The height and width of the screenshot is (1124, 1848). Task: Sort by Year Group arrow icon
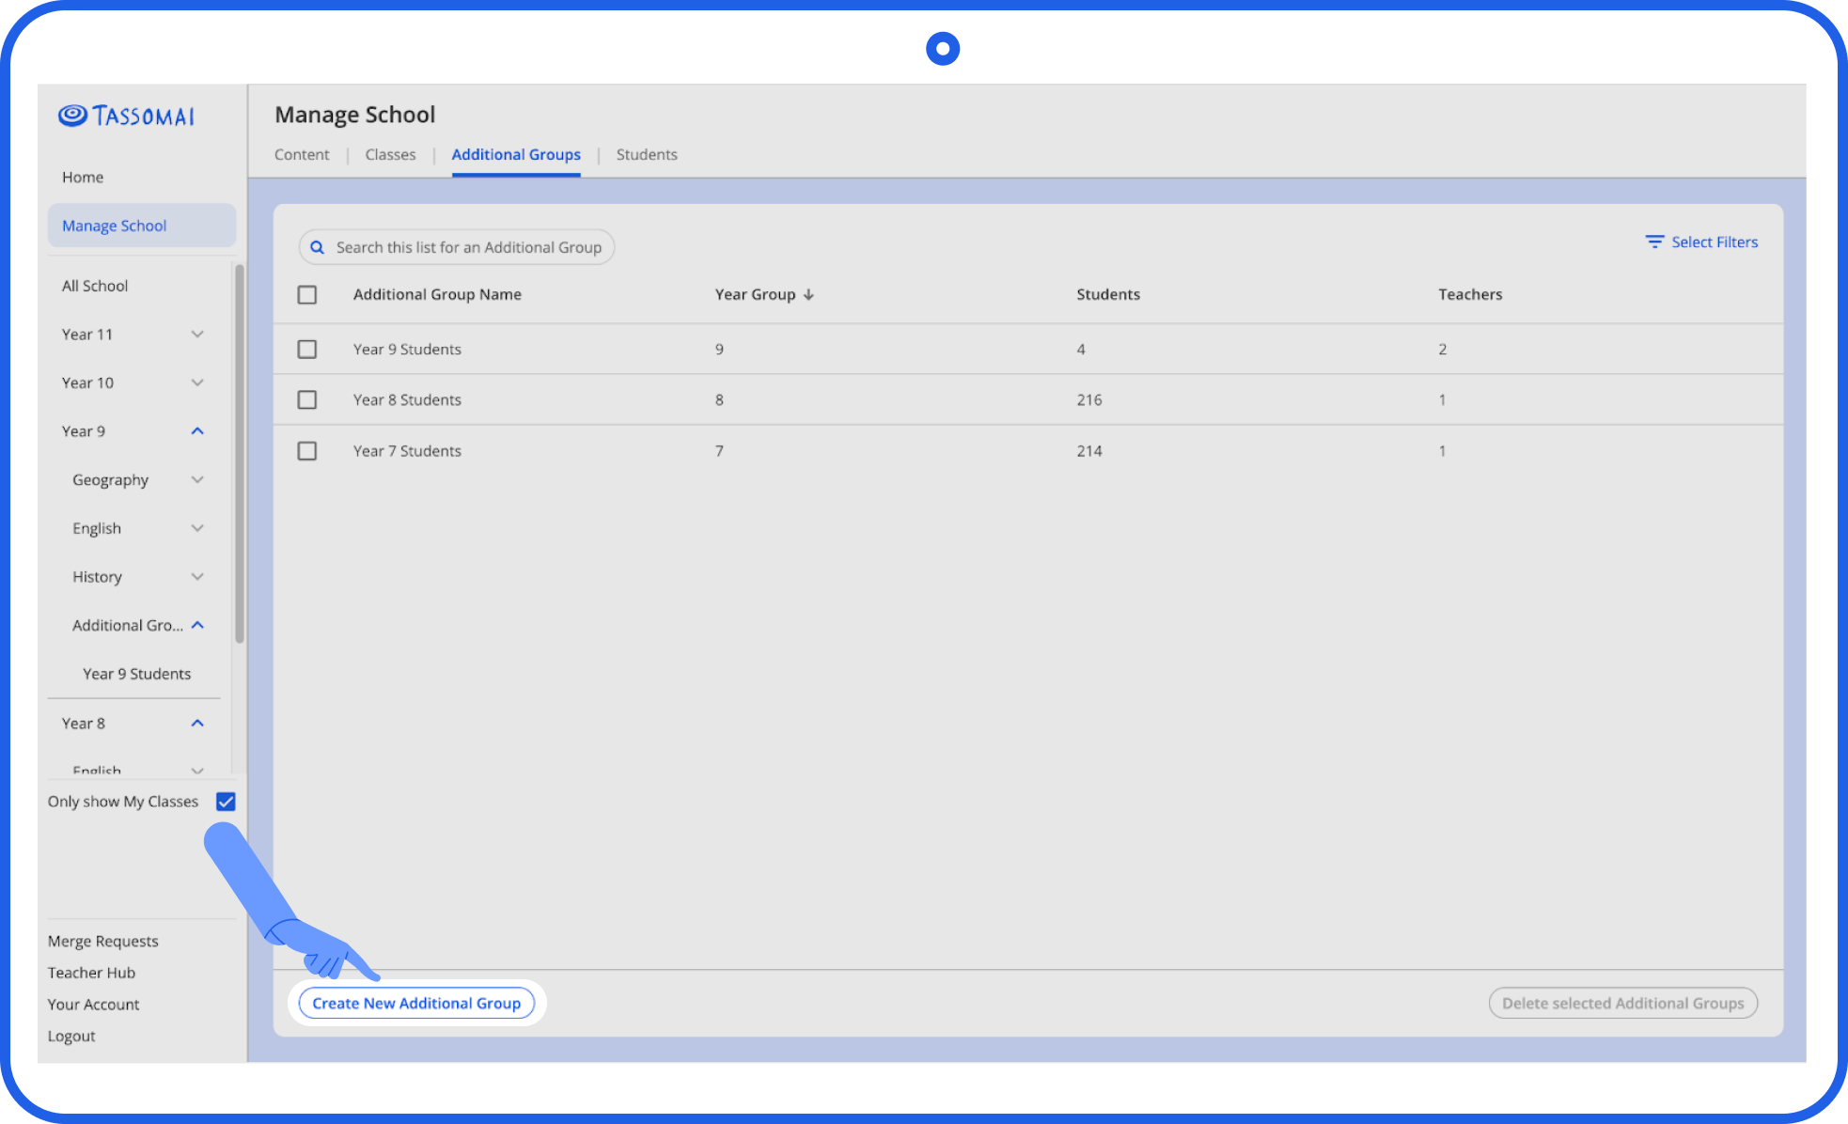coord(808,295)
